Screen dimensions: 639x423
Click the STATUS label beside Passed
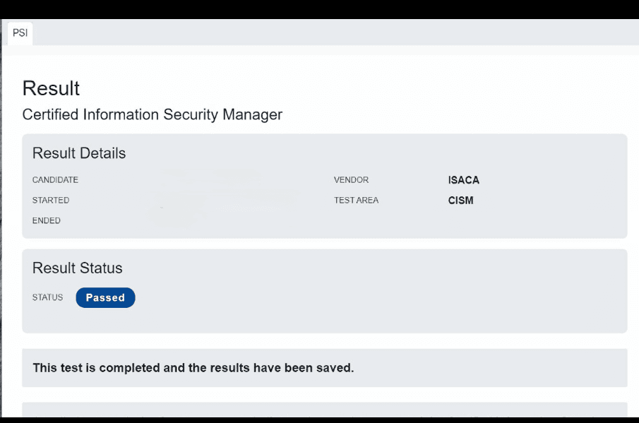(x=47, y=298)
